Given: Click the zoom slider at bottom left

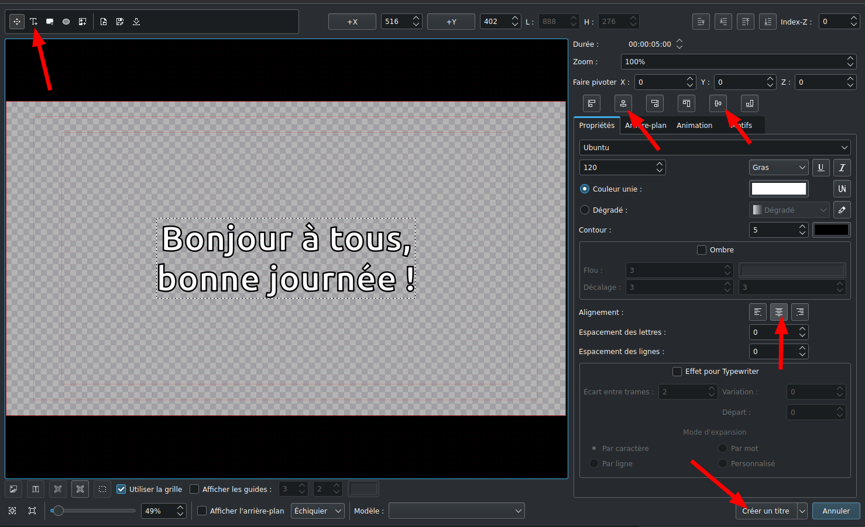Looking at the screenshot, I should tap(93, 511).
